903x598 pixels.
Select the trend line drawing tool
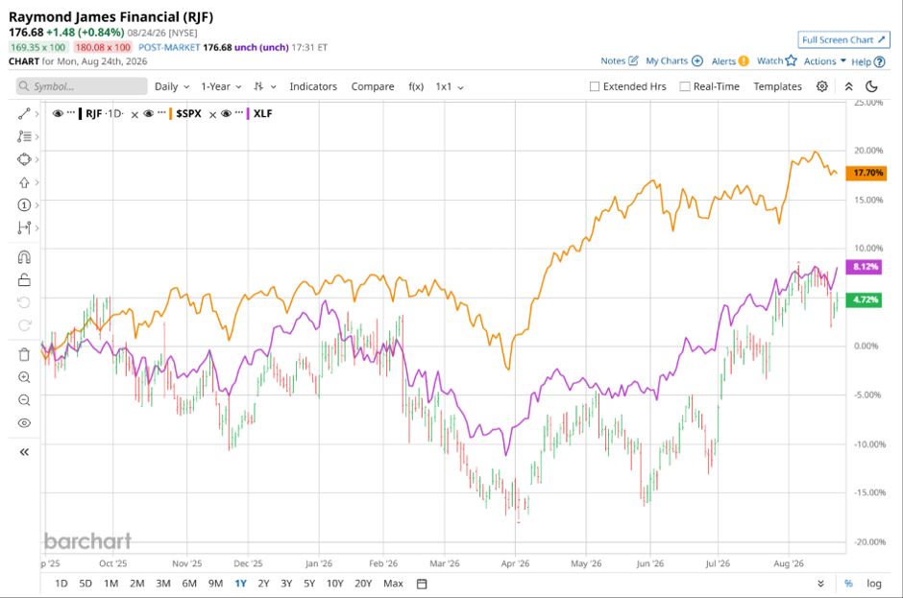[x=24, y=114]
